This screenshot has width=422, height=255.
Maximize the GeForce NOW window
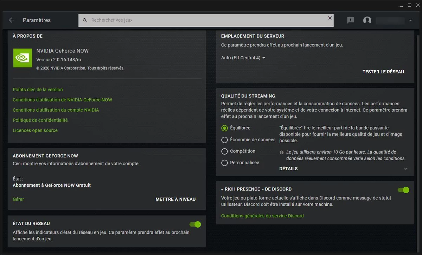[409, 5]
